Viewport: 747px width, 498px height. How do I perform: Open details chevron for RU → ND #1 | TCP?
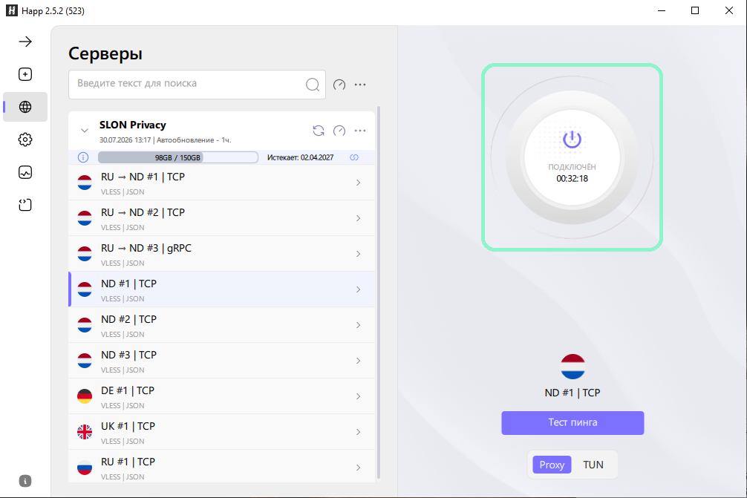[x=358, y=183]
